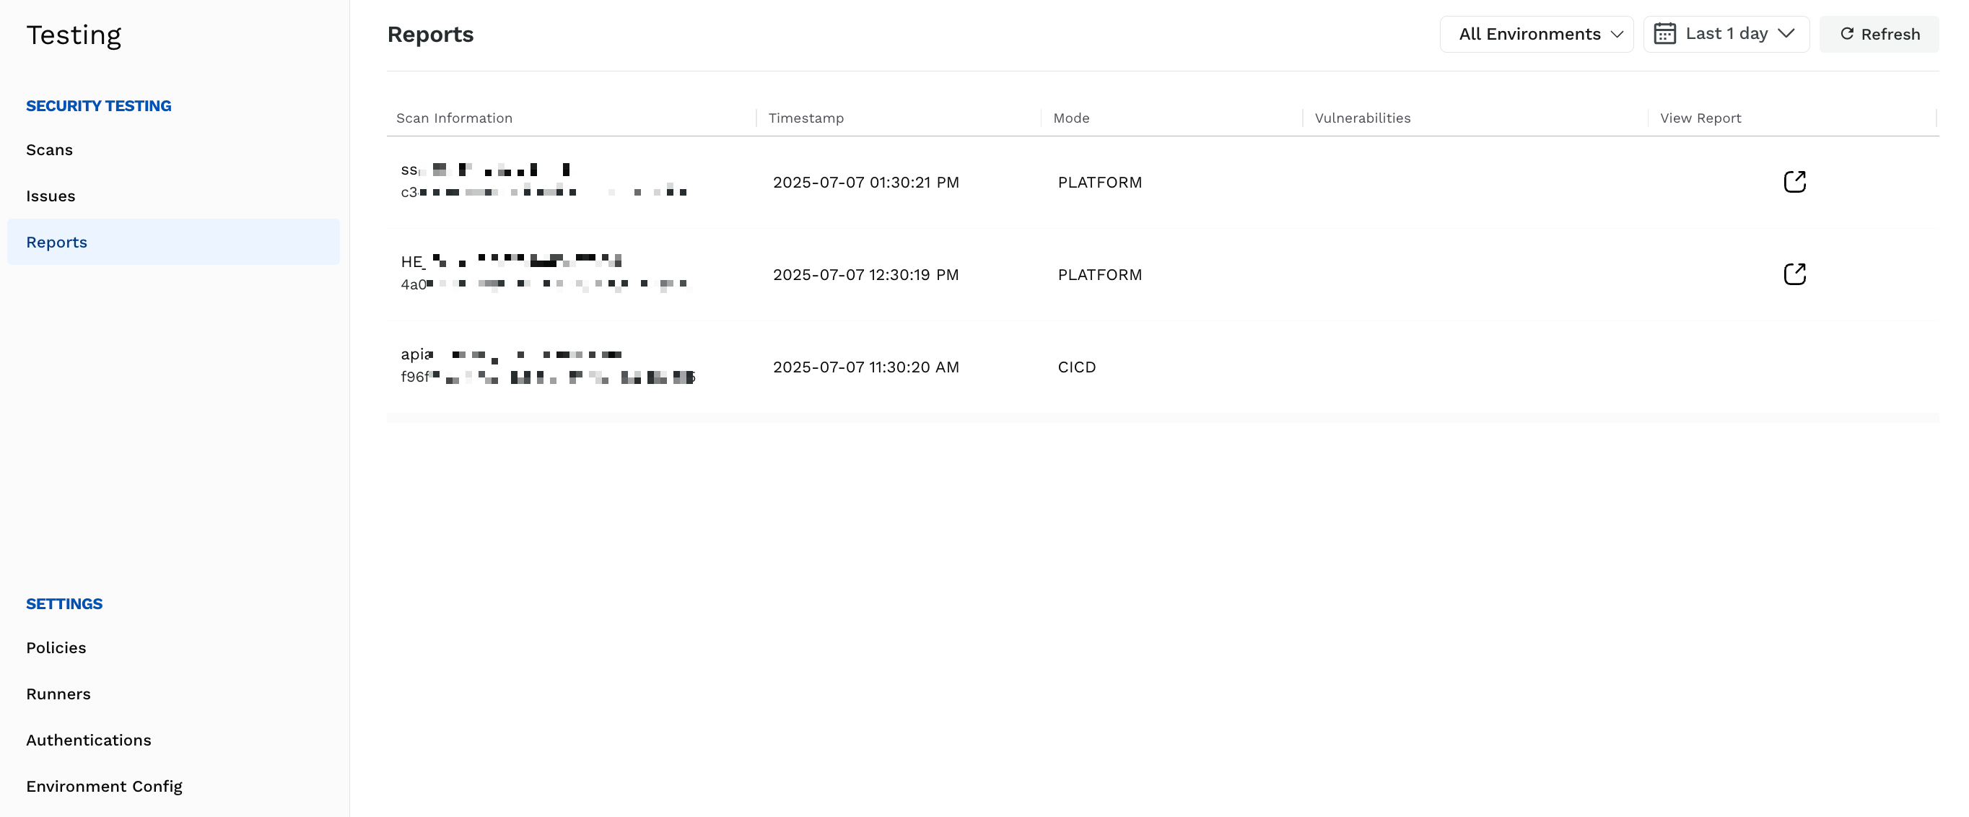Select Reports in the sidebar

[173, 243]
